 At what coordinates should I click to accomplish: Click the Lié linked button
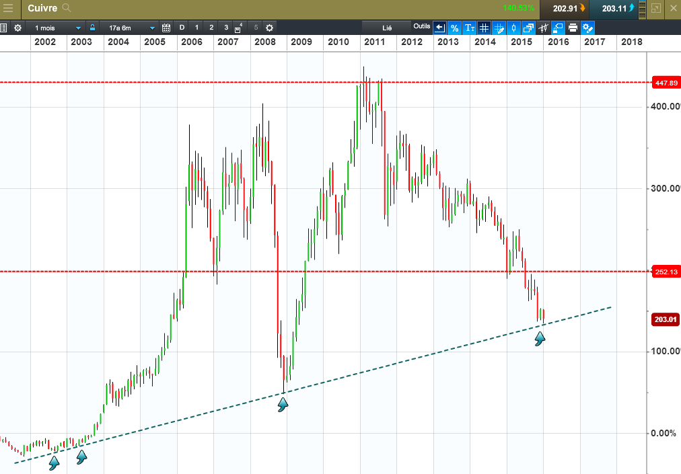pos(387,28)
